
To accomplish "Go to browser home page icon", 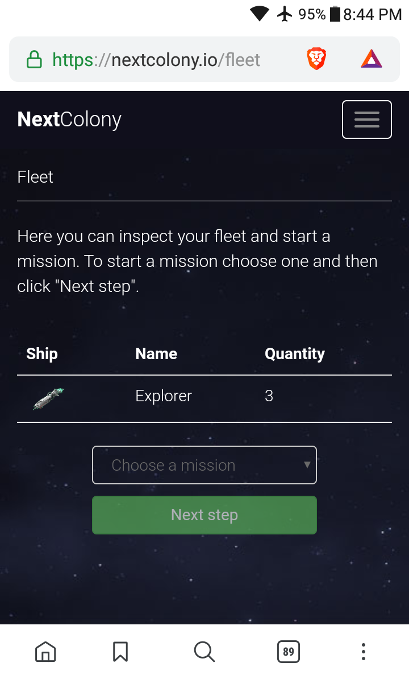I will tap(45, 652).
